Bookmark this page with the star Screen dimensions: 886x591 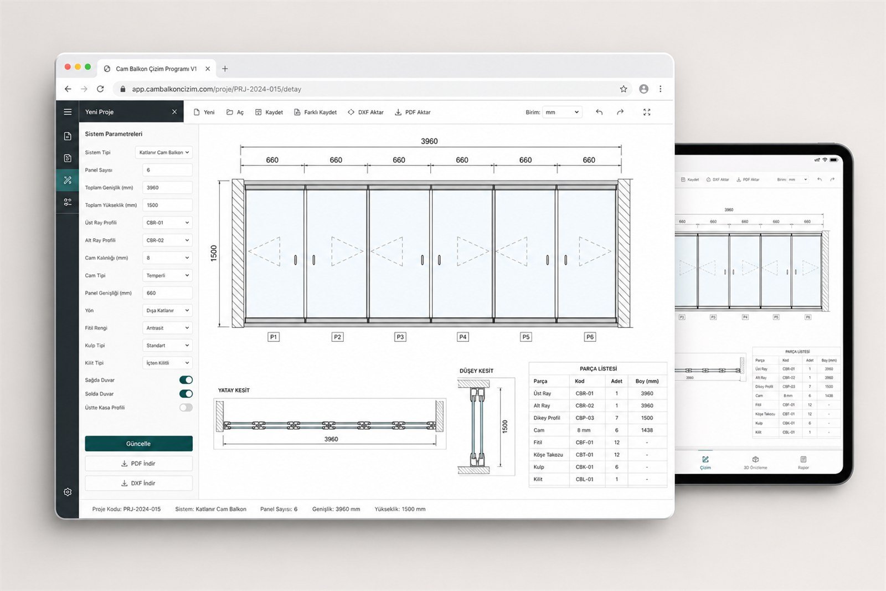pos(624,89)
